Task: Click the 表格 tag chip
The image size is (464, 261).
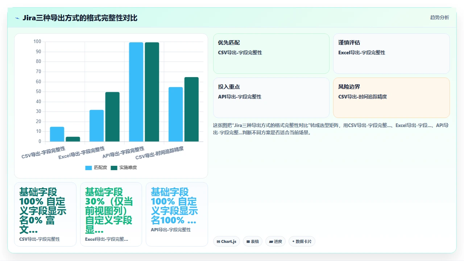Action: (253, 241)
